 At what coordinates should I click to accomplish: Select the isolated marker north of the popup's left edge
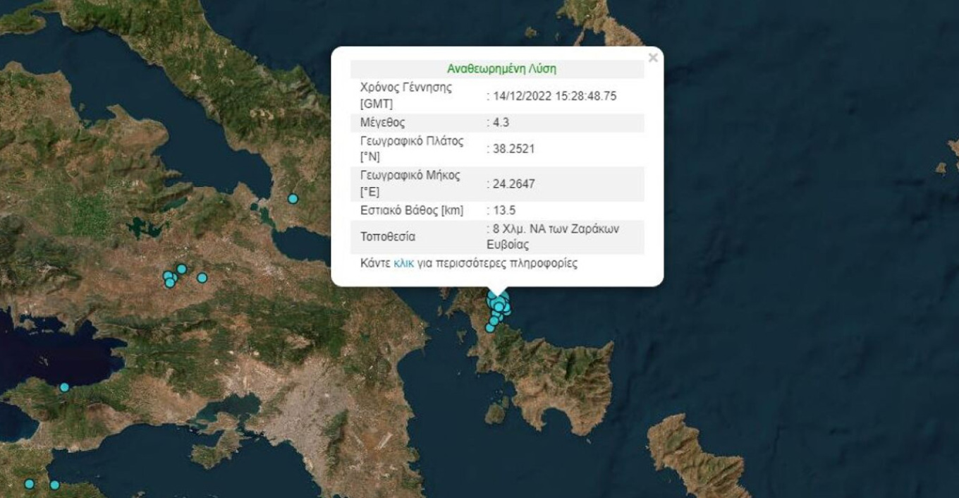click(293, 199)
